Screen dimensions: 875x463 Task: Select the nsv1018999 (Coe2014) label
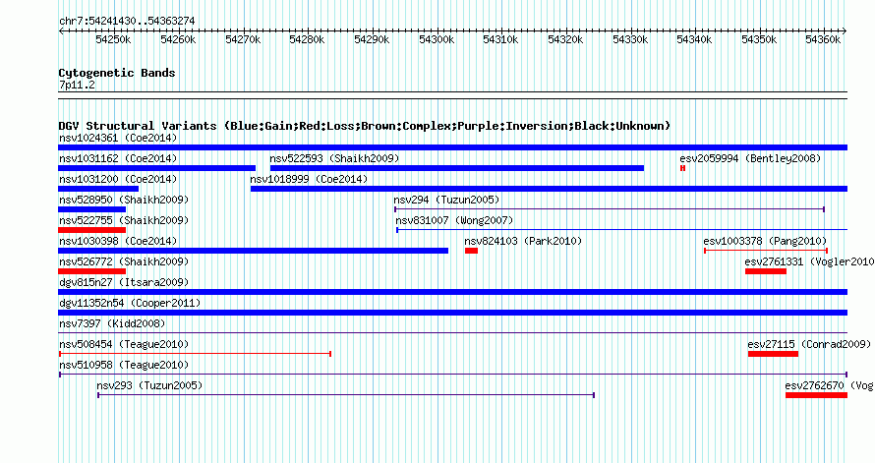(309, 179)
